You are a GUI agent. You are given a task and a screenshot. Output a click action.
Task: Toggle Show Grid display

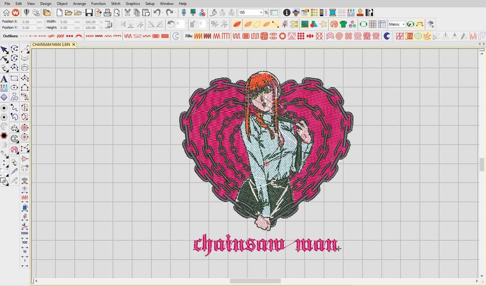coord(373,24)
